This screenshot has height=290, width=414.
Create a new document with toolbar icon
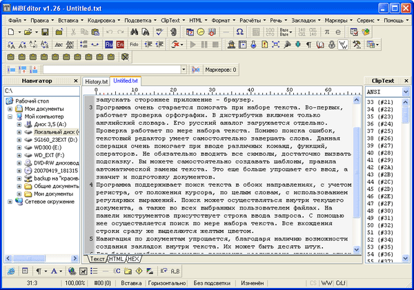(11, 32)
